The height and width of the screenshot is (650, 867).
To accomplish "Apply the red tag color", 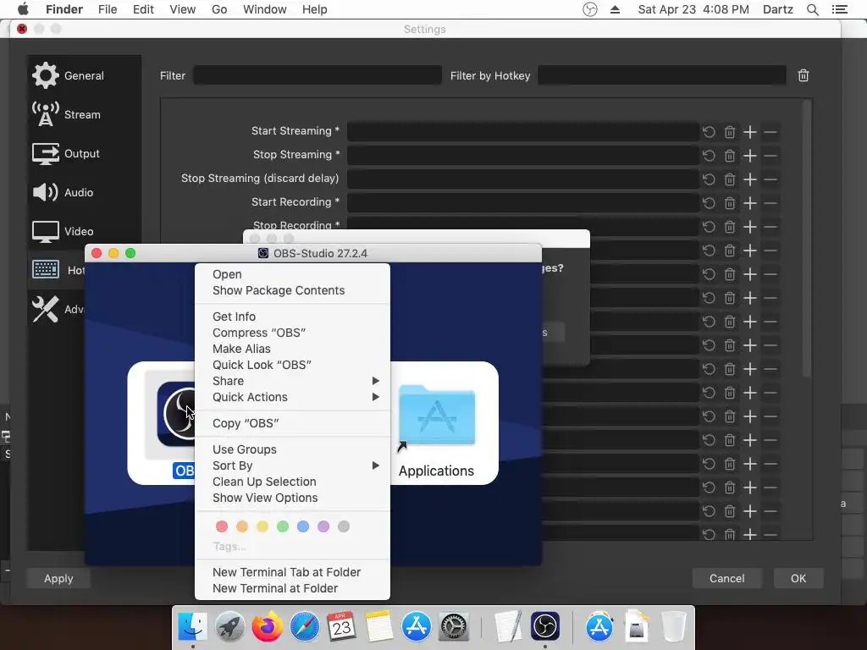I will click(222, 526).
